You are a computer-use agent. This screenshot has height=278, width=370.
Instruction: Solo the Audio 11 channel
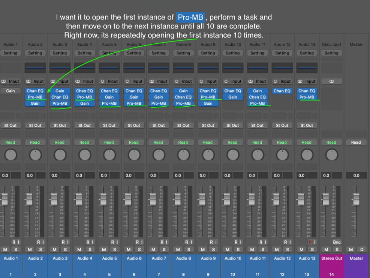[x=263, y=249]
